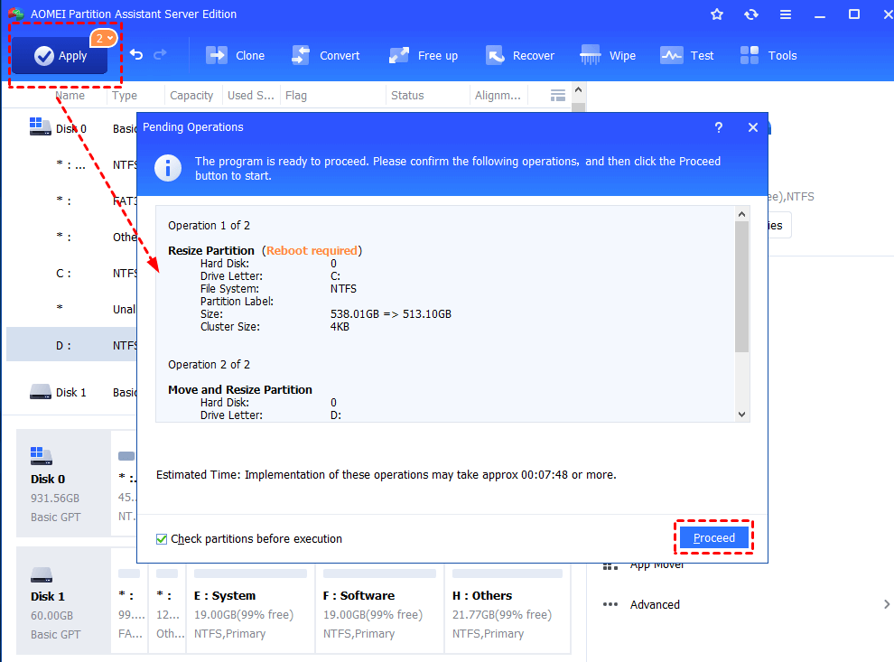Screen dimensions: 894x662
Task: Open the hamburger menu in title bar
Action: (785, 14)
